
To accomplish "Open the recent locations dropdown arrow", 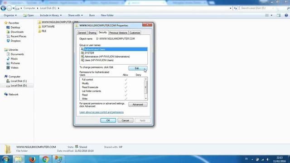I will pyautogui.click(x=14, y=8).
